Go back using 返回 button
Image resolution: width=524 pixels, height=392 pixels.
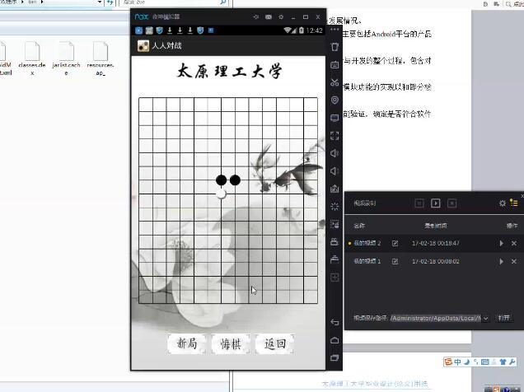click(274, 343)
